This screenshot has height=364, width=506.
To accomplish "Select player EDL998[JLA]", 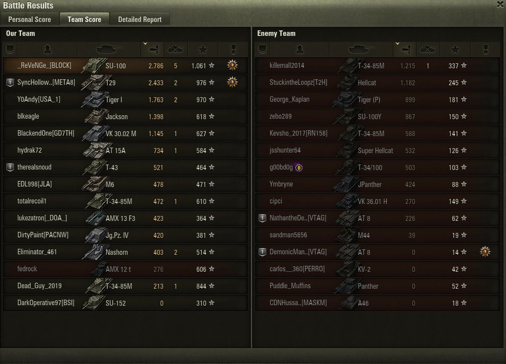I will coord(34,184).
